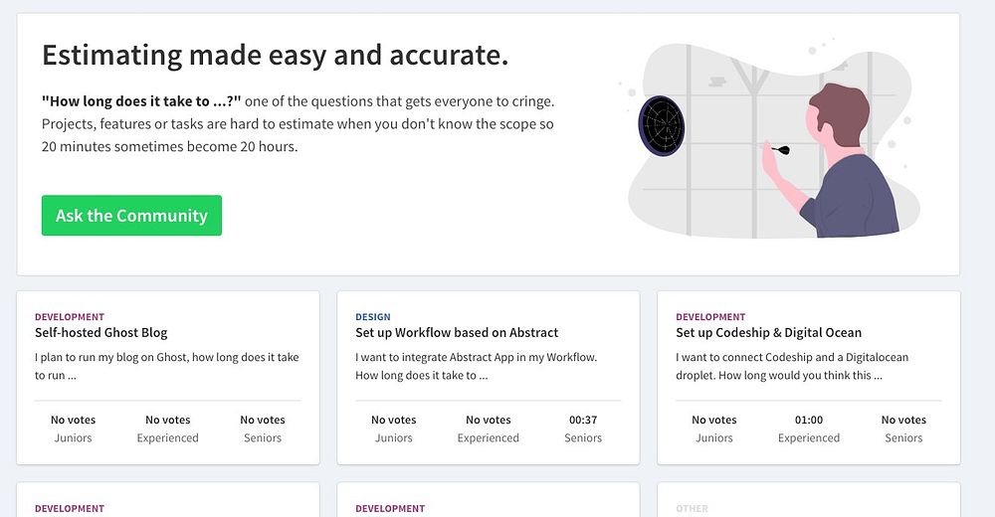This screenshot has width=995, height=517.
Task: Click Juniors No votes on Ghost Blog card
Action: tap(74, 429)
